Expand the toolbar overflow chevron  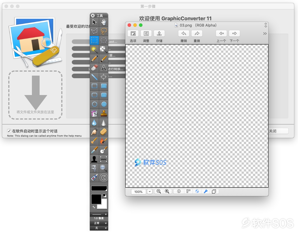click(x=265, y=34)
